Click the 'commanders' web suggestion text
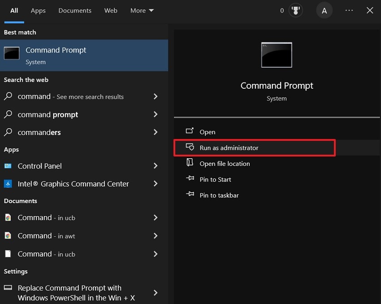The width and height of the screenshot is (381, 304). pyautogui.click(x=39, y=132)
